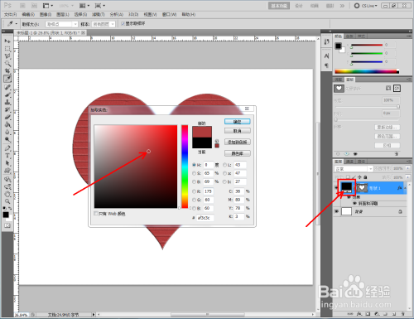Select the Hand tool

tap(7, 194)
